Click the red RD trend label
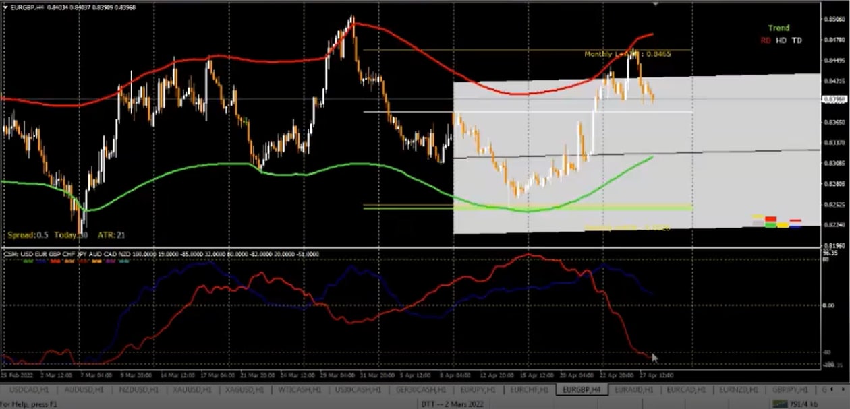 (766, 40)
